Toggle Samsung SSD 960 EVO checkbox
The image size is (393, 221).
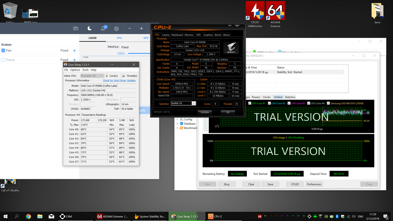click(x=329, y=103)
